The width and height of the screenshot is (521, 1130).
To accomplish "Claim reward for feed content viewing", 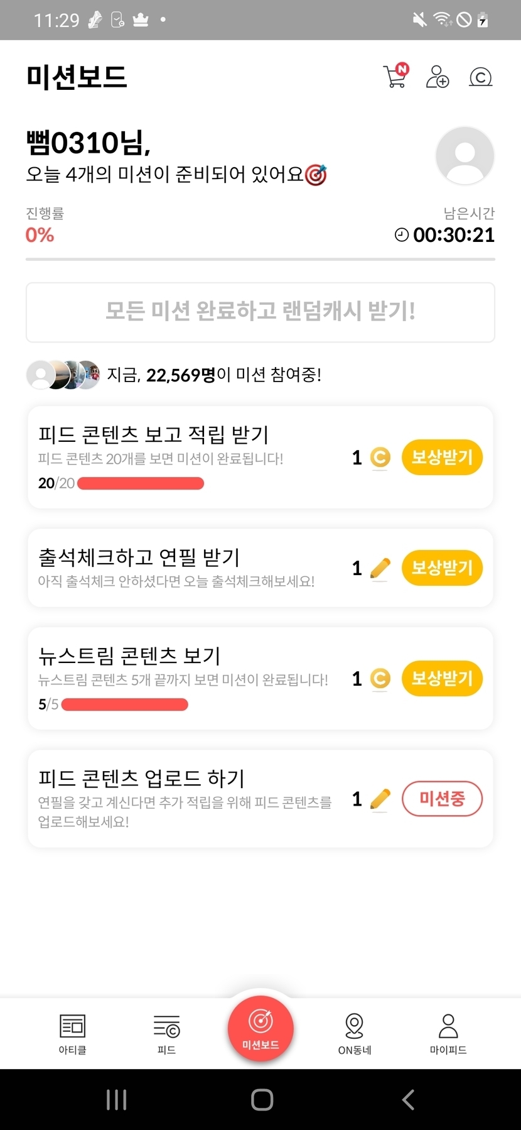I will coord(442,457).
